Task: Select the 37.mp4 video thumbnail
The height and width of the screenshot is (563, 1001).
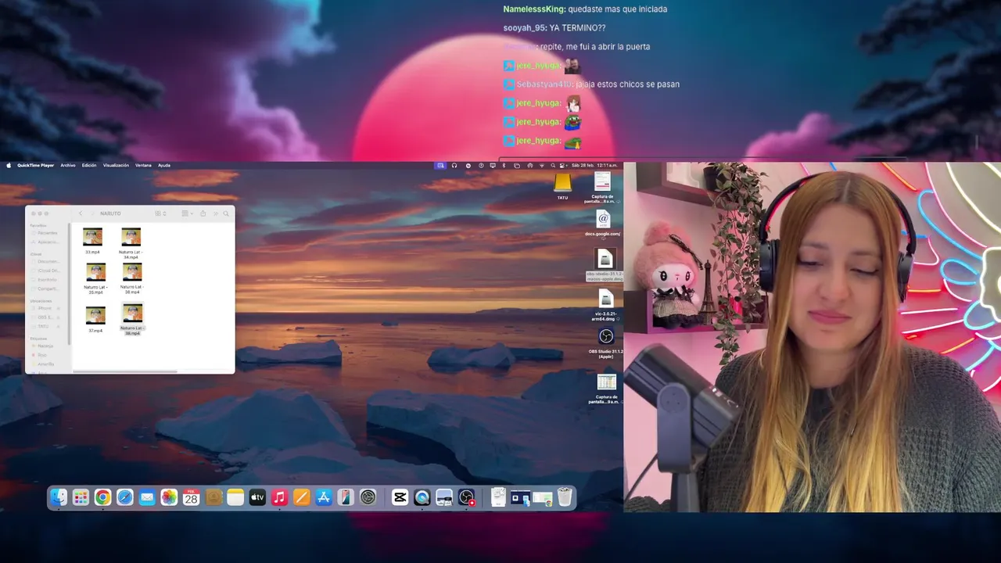Action: click(95, 316)
